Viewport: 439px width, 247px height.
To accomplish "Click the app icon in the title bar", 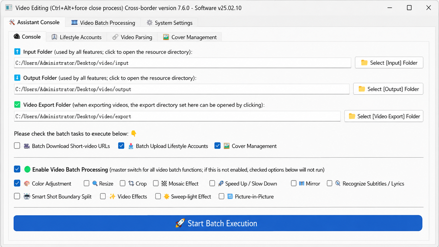I will [9, 8].
